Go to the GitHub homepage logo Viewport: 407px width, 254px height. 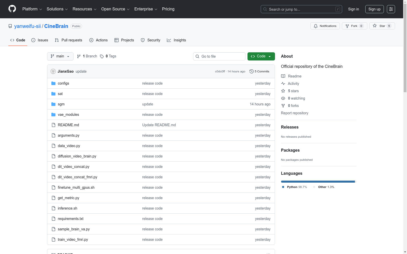coord(12,9)
